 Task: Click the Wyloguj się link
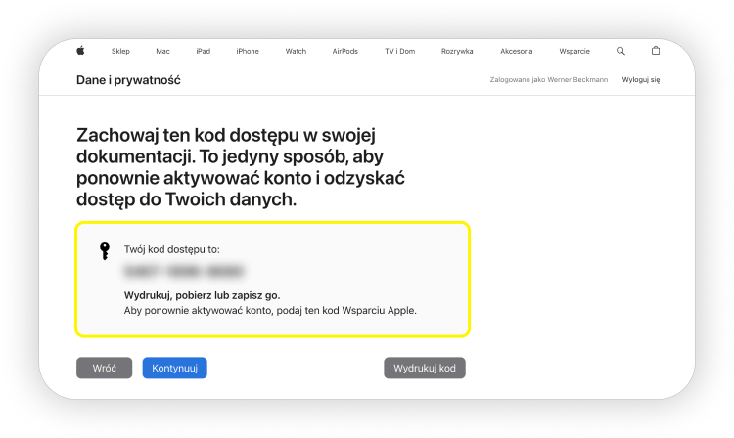(641, 80)
